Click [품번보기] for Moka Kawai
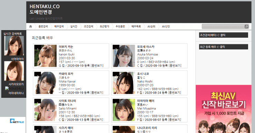This screenshot has width=255, height=133. tap(97, 93)
